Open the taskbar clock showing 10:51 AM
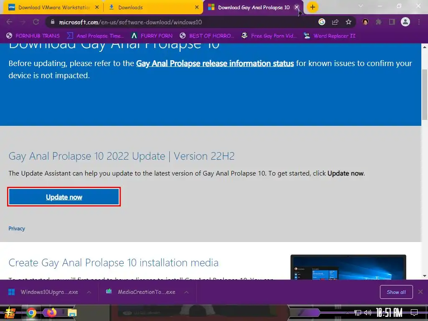The width and height of the screenshot is (428, 321). (x=390, y=313)
